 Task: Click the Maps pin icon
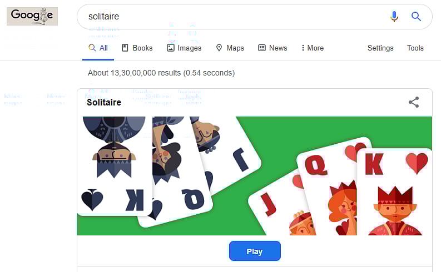pyautogui.click(x=219, y=48)
